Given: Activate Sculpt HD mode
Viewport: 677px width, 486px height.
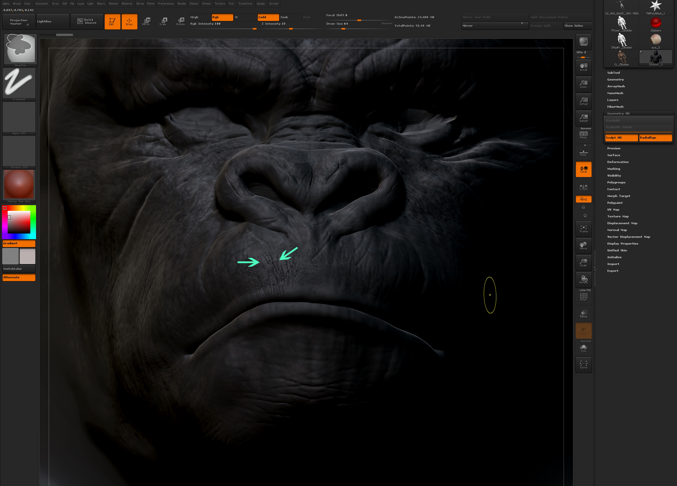Looking at the screenshot, I should [x=621, y=137].
